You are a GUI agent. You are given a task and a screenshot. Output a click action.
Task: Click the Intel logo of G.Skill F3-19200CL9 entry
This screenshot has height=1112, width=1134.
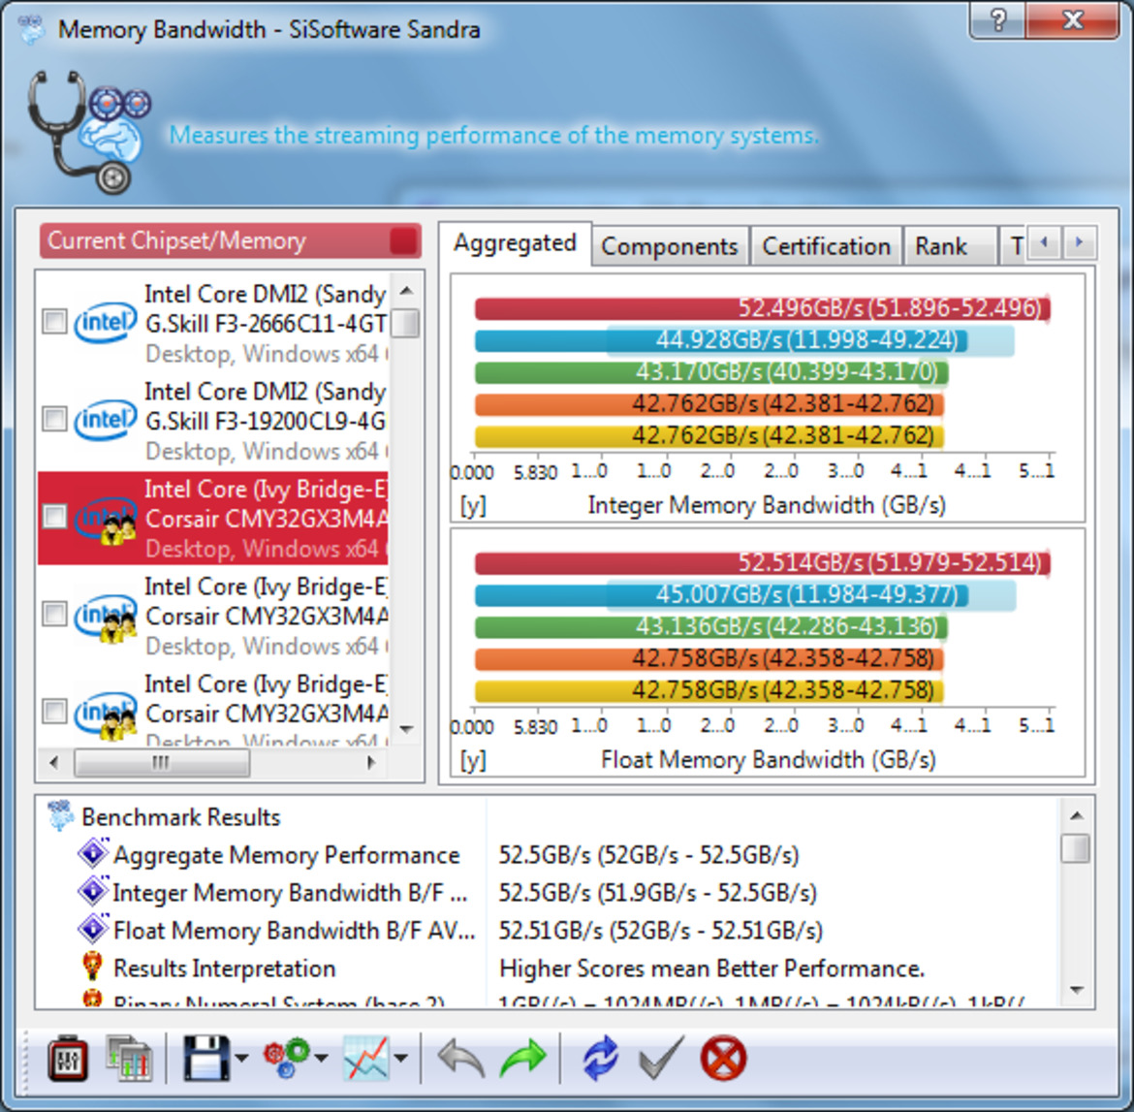click(106, 420)
